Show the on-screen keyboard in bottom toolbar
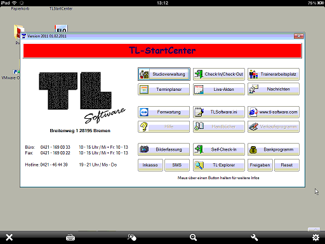The width and height of the screenshot is (325, 244). point(70,238)
